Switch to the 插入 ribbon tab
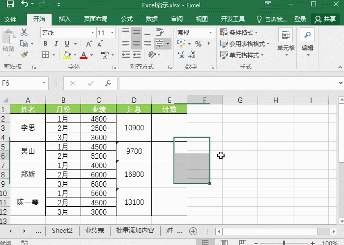The height and width of the screenshot is (245, 344). (64, 19)
